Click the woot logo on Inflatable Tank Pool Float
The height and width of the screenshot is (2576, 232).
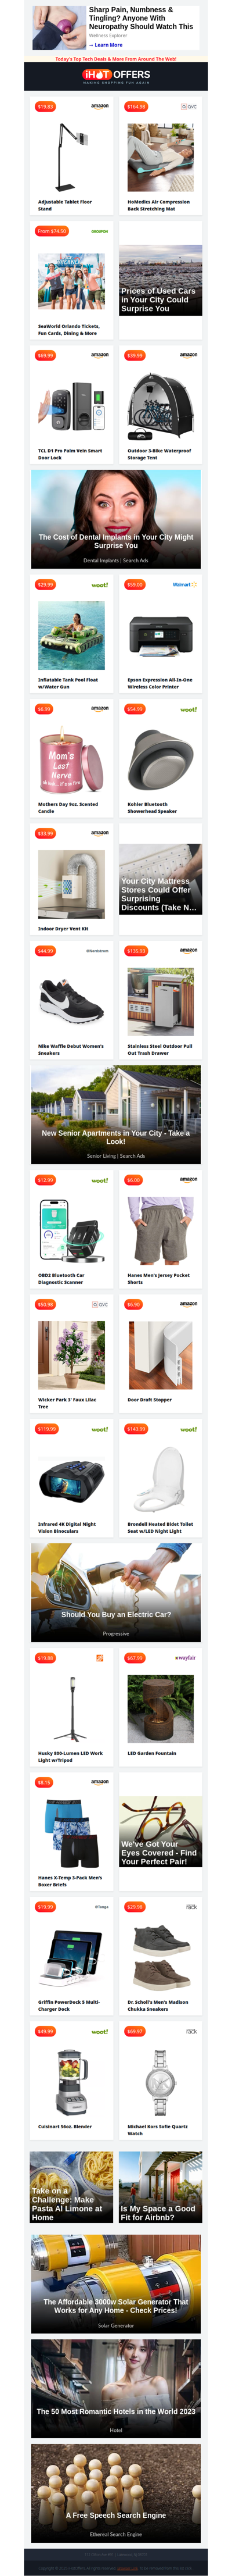pos(100,584)
